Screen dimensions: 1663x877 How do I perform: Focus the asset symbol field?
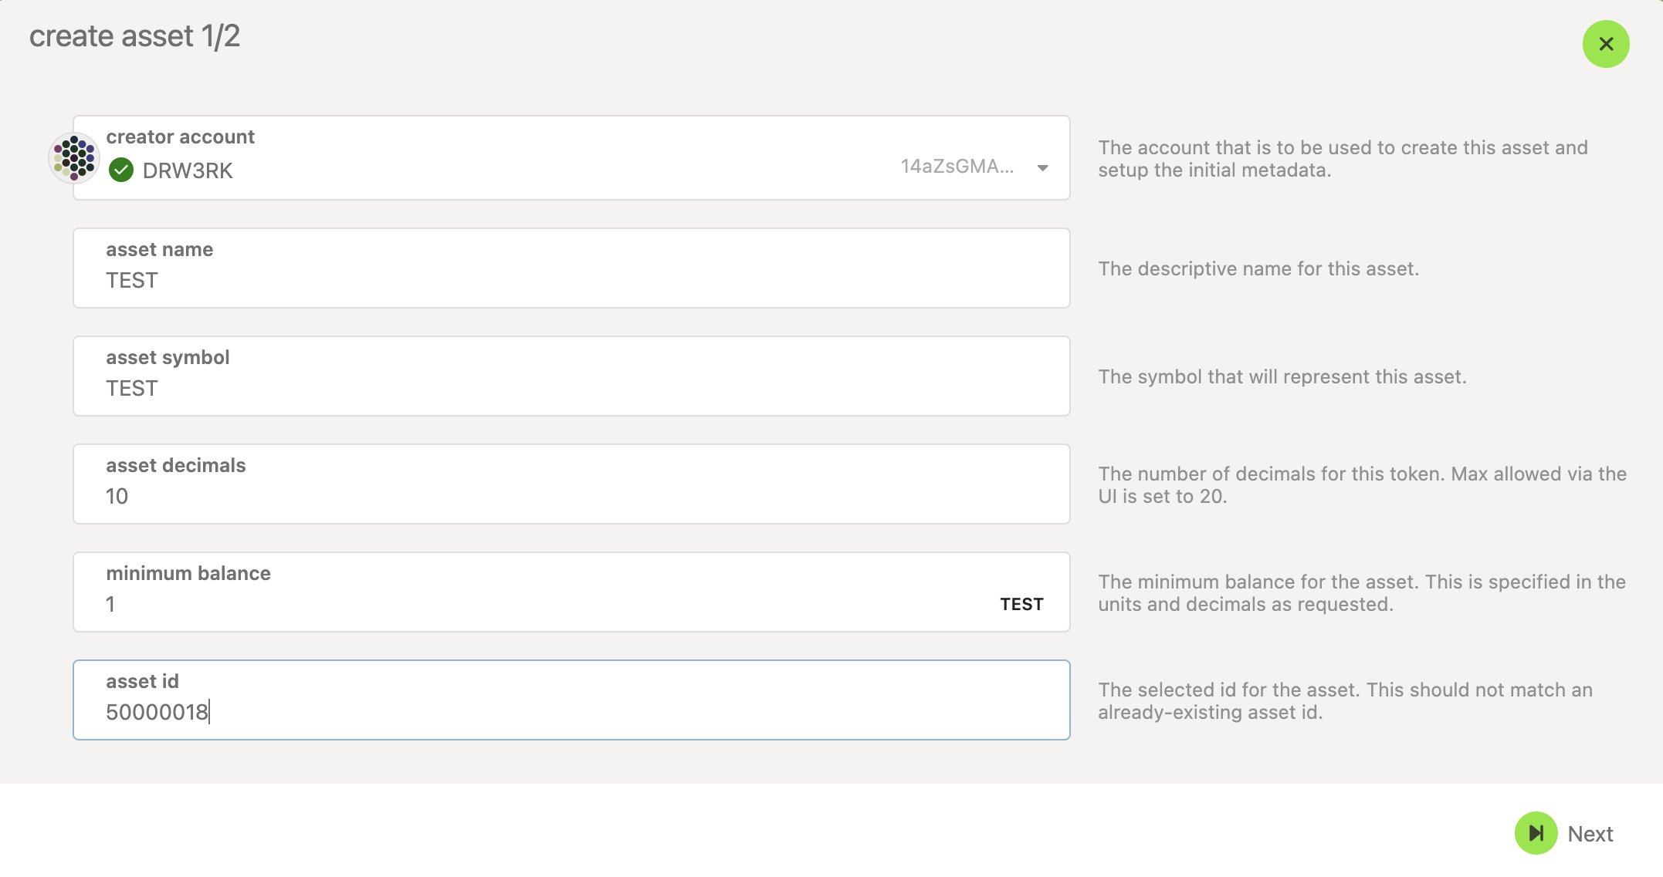[x=571, y=388]
